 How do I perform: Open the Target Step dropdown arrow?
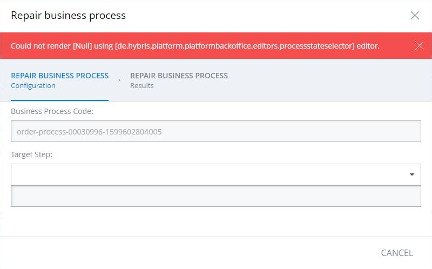(x=412, y=174)
